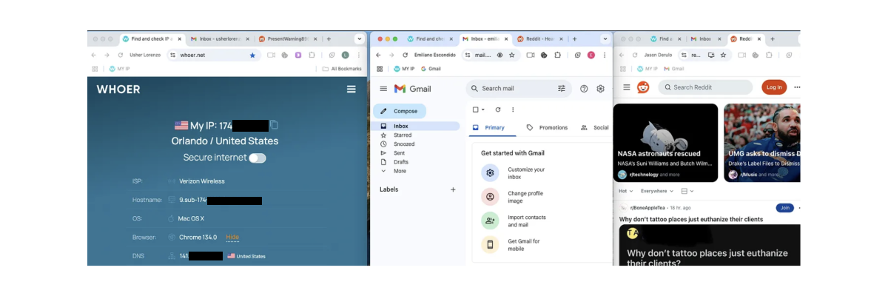Open Gmail bookmark in Gmail window bookmarks bar
The height and width of the screenshot is (296, 888).
(431, 69)
